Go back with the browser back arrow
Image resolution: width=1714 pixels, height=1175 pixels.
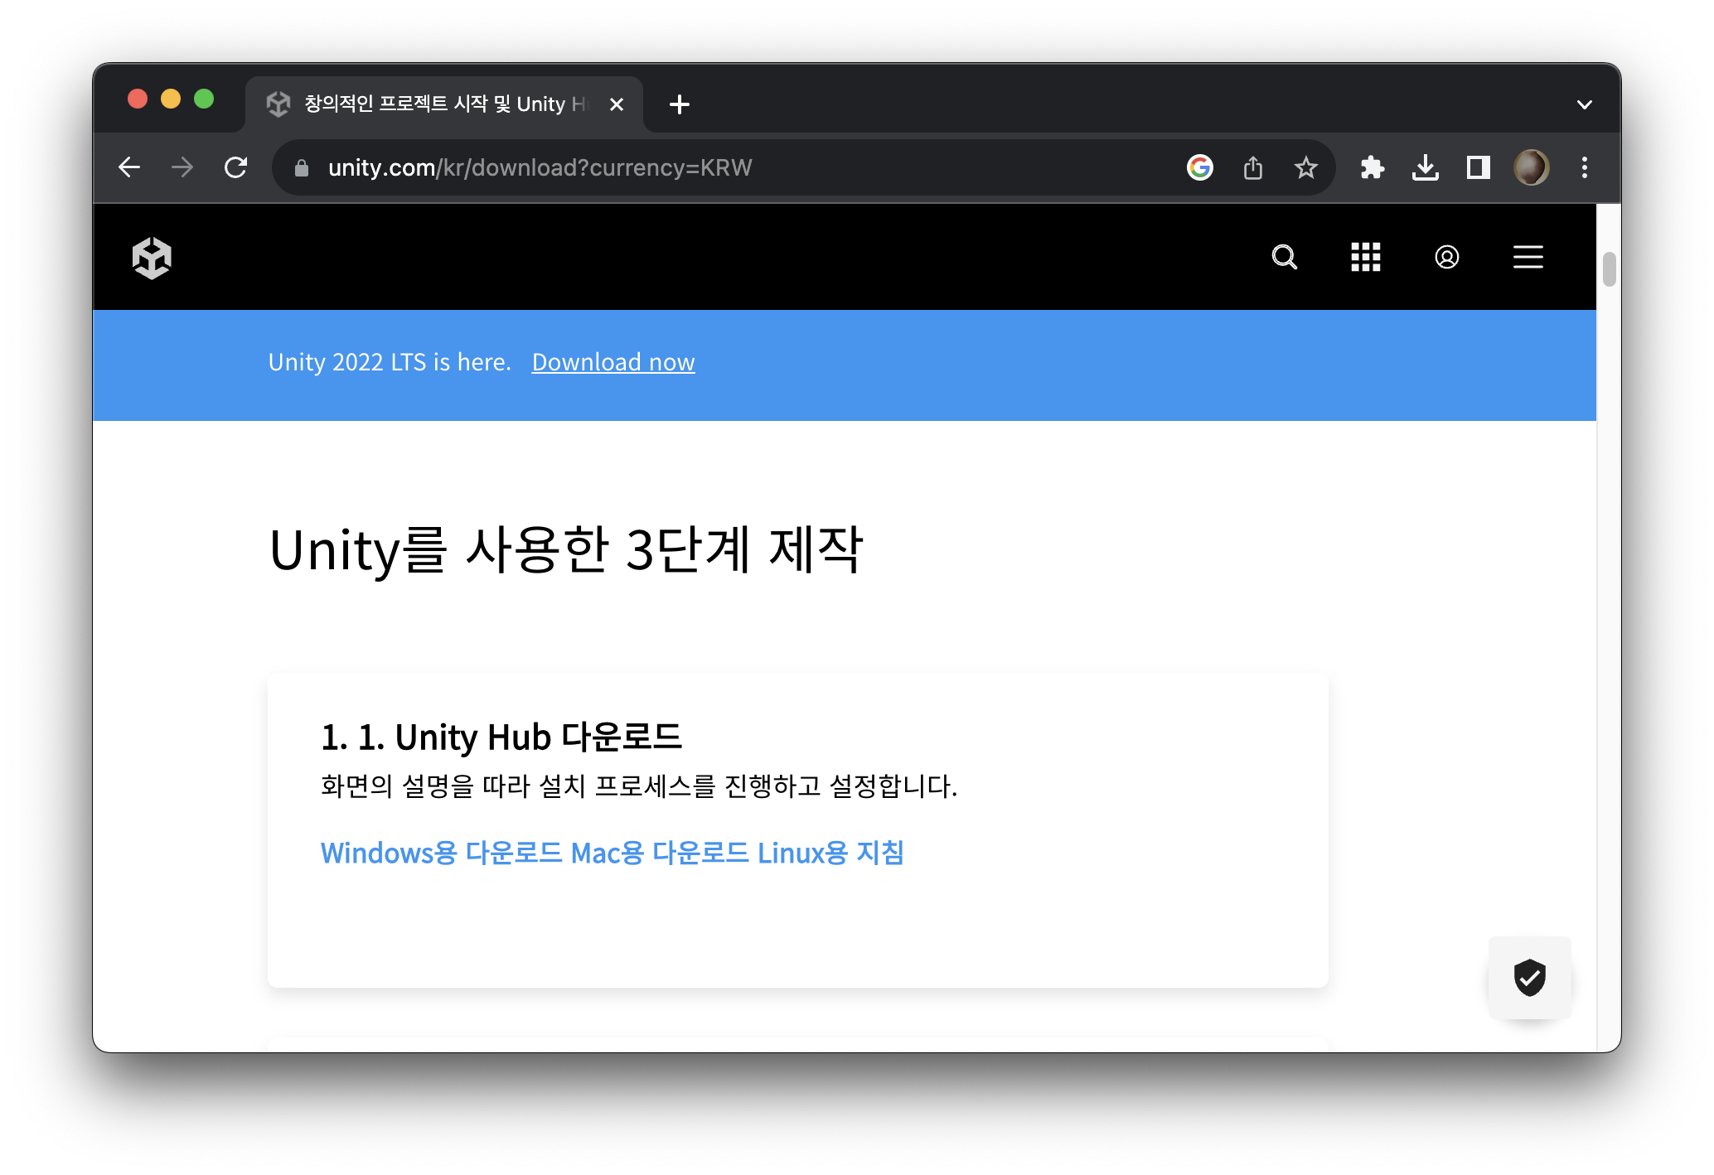coord(129,168)
